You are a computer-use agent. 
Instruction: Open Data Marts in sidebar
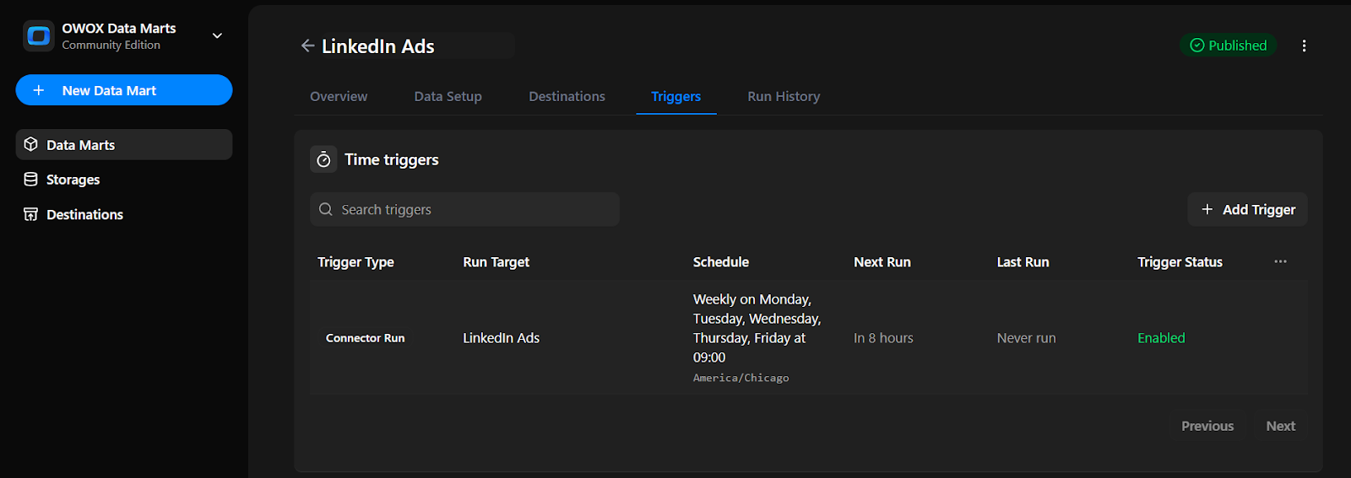pos(124,145)
